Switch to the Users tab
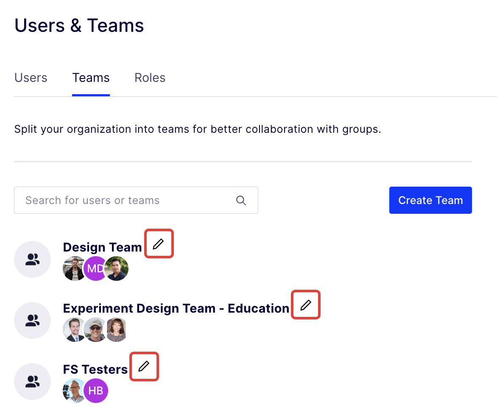 tap(31, 78)
